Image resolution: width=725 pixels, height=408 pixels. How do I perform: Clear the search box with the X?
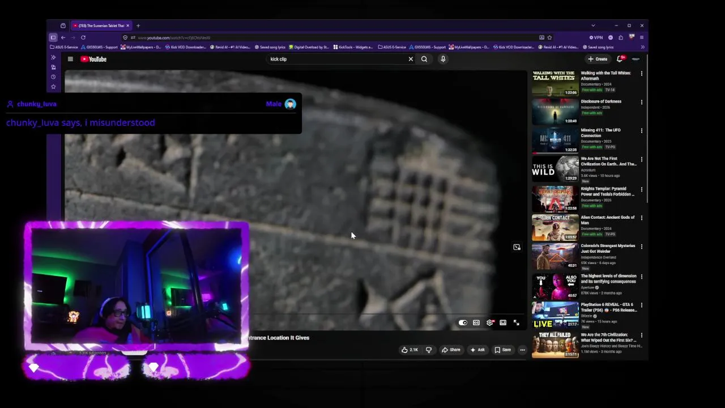[x=411, y=59]
